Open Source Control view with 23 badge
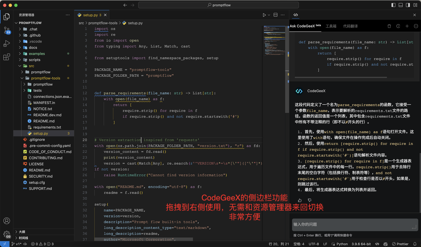 [x=7, y=30]
